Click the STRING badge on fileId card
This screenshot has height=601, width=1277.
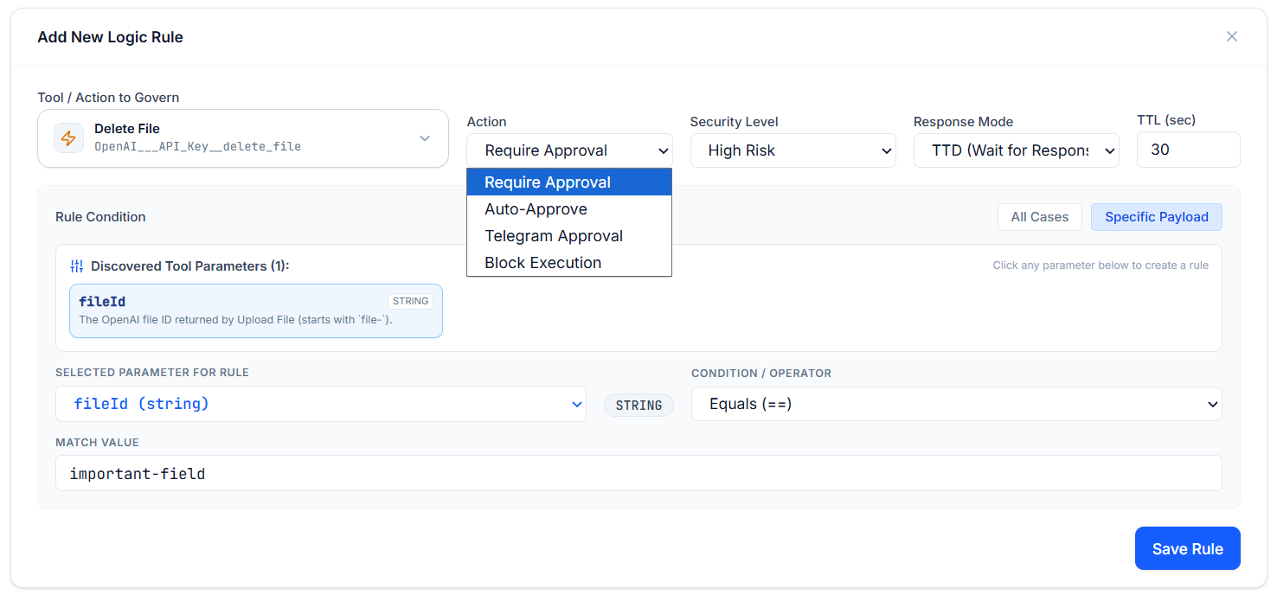(x=410, y=301)
